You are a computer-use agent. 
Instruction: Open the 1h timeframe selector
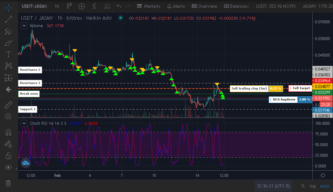[x=57, y=6]
